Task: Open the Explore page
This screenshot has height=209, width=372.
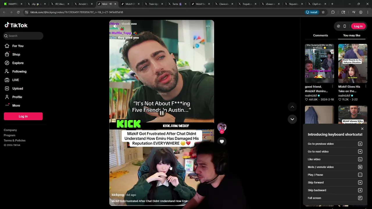Action: coord(18,63)
